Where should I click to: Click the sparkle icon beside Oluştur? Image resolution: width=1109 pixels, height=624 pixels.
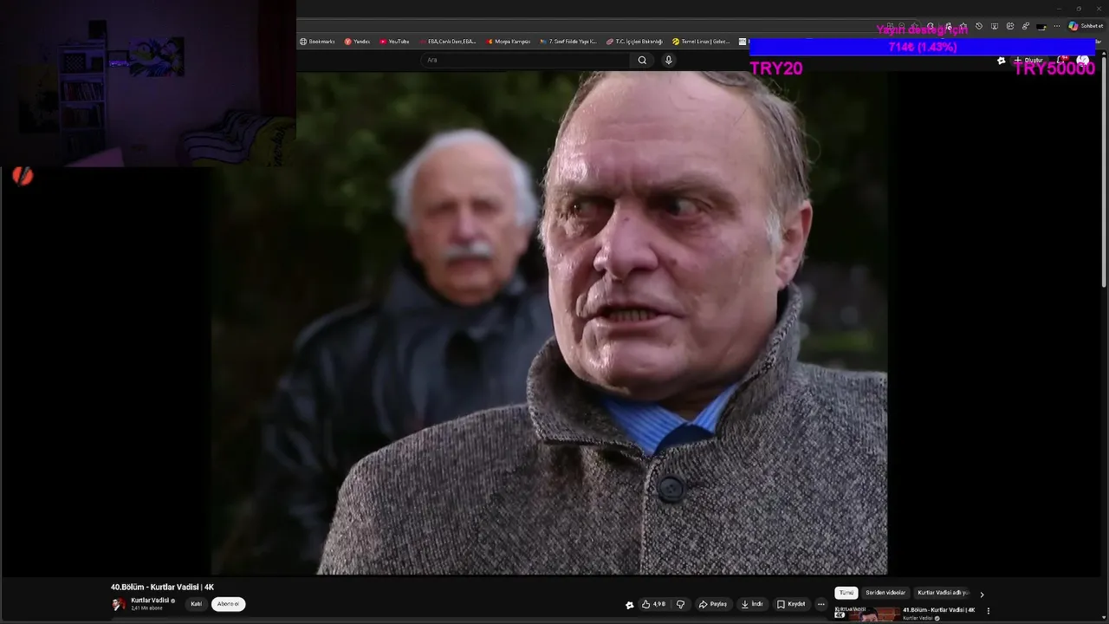pyautogui.click(x=1002, y=61)
